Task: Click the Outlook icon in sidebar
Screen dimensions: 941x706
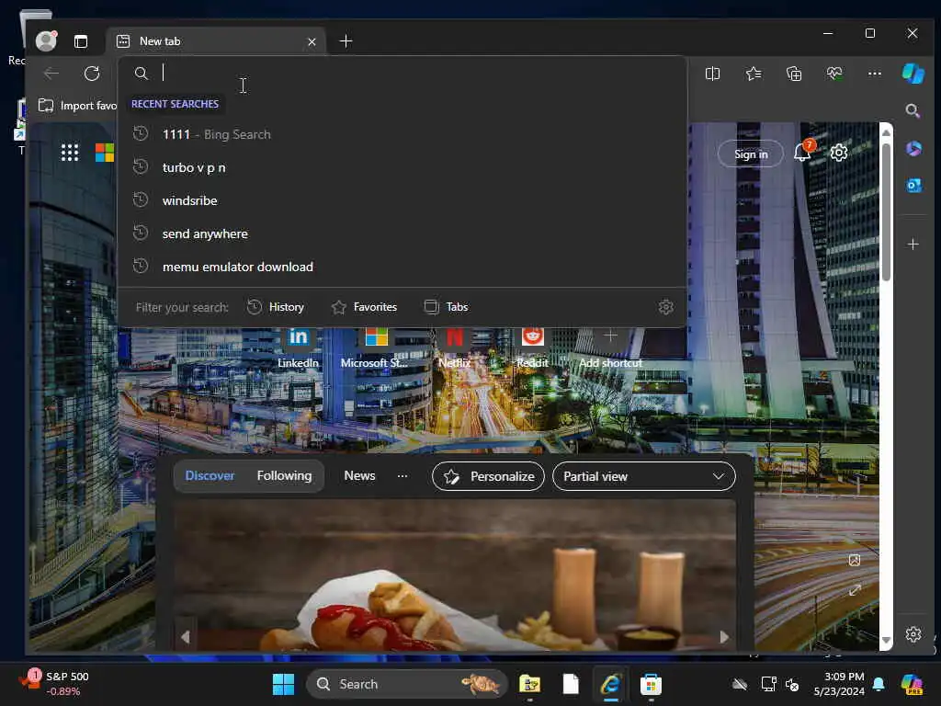Action: click(x=913, y=186)
